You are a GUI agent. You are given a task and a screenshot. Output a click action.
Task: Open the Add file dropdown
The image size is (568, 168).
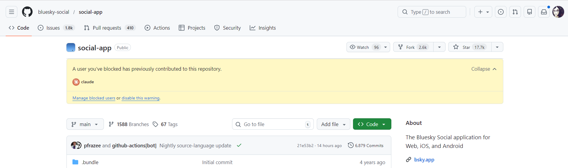click(x=333, y=124)
